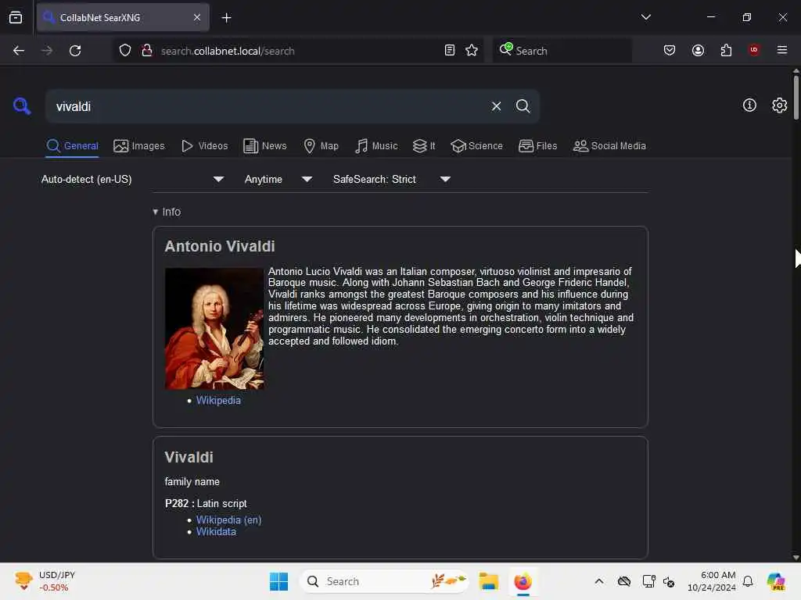The height and width of the screenshot is (600, 801).
Task: Select the General category tab
Action: coord(73,146)
